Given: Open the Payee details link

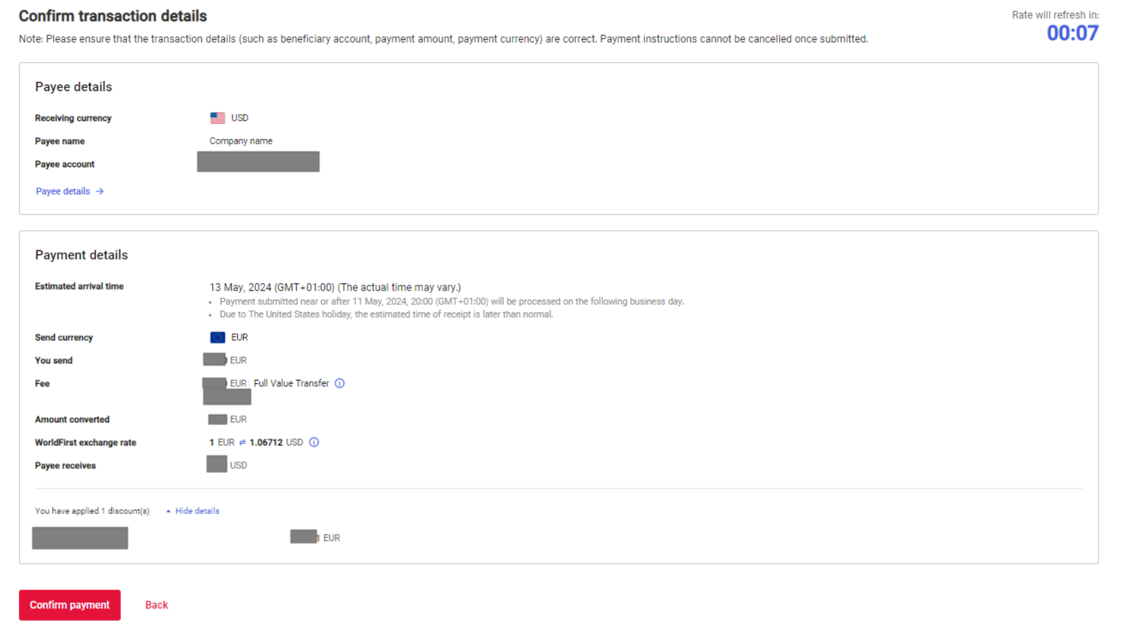Looking at the screenshot, I should [x=63, y=192].
